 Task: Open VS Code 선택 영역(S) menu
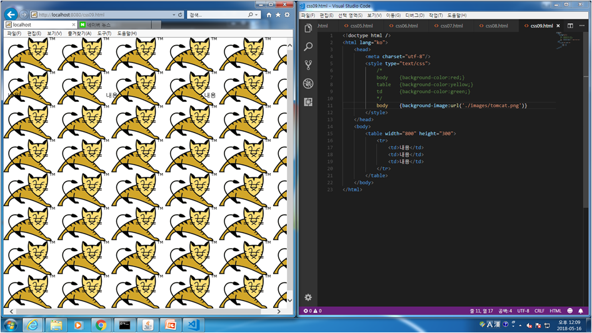coord(350,15)
